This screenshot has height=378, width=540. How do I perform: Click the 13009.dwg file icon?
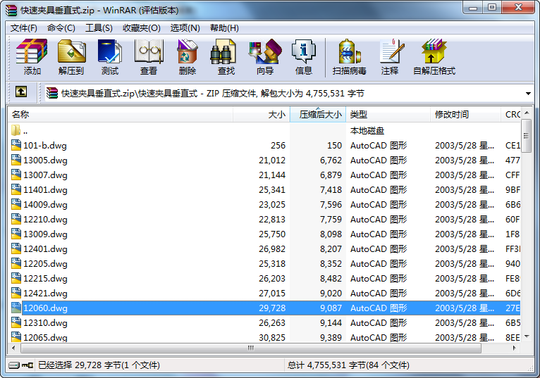[16, 234]
